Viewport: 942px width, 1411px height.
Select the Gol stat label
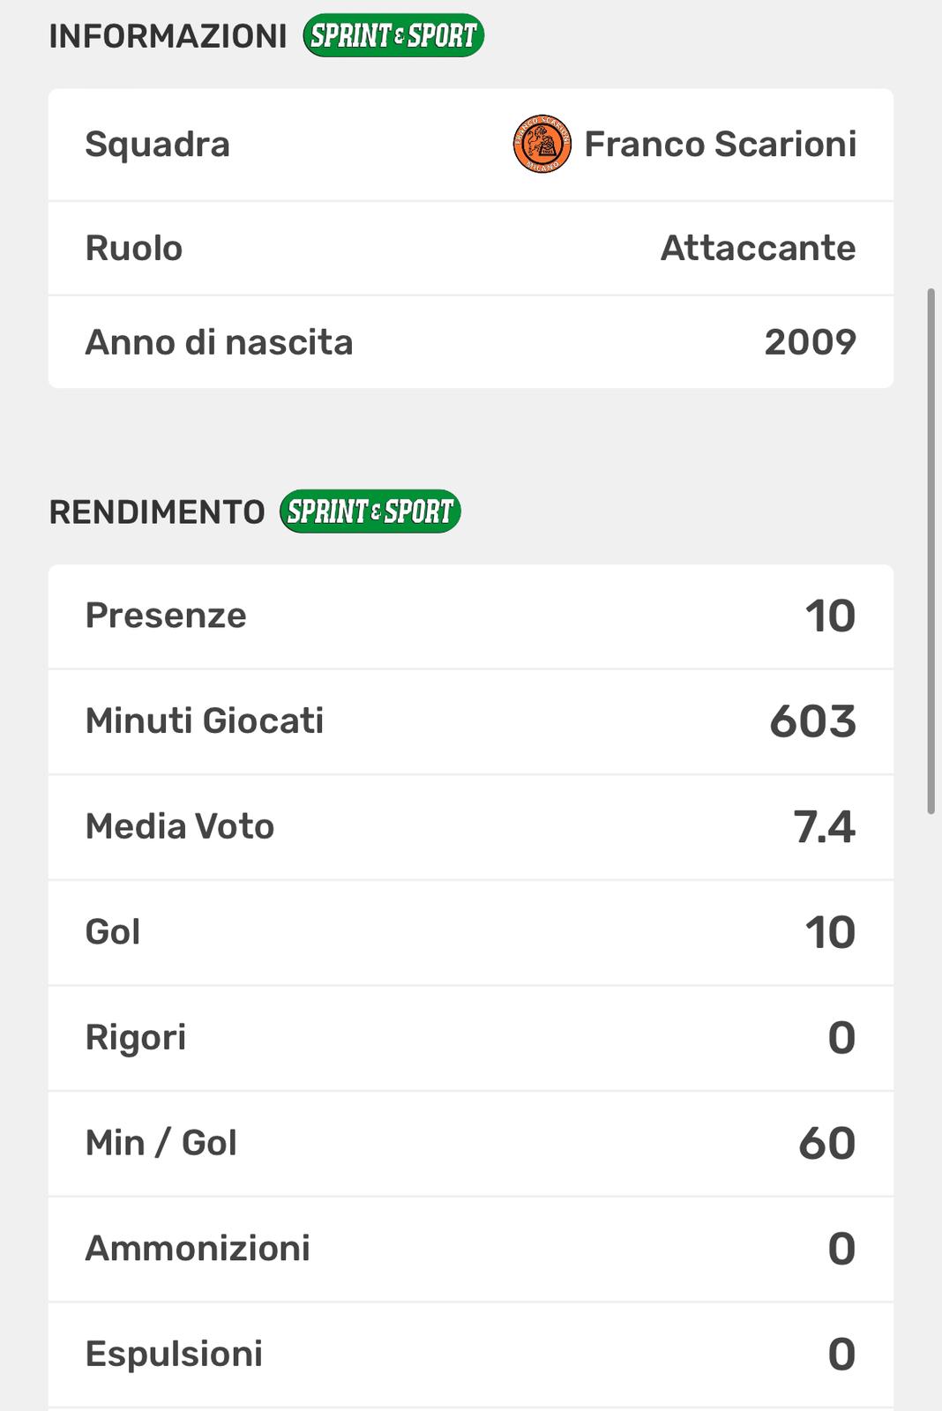[113, 932]
